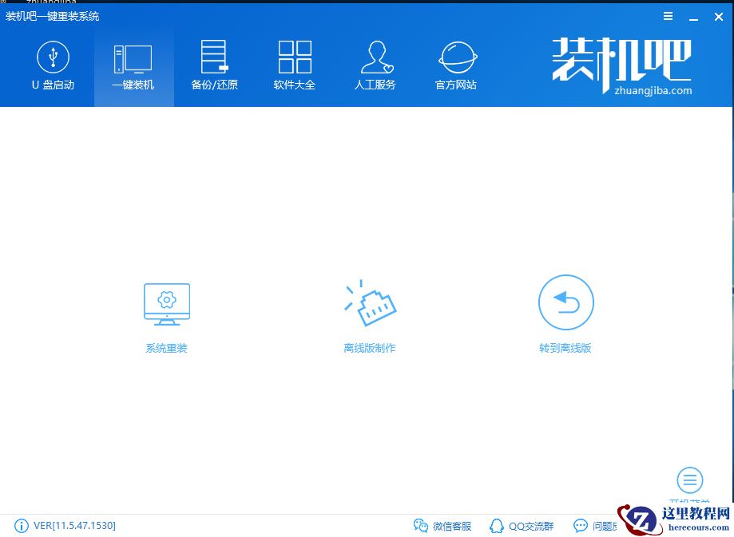
Task: Open the 开机菜单 boot menu icon
Action: point(689,480)
